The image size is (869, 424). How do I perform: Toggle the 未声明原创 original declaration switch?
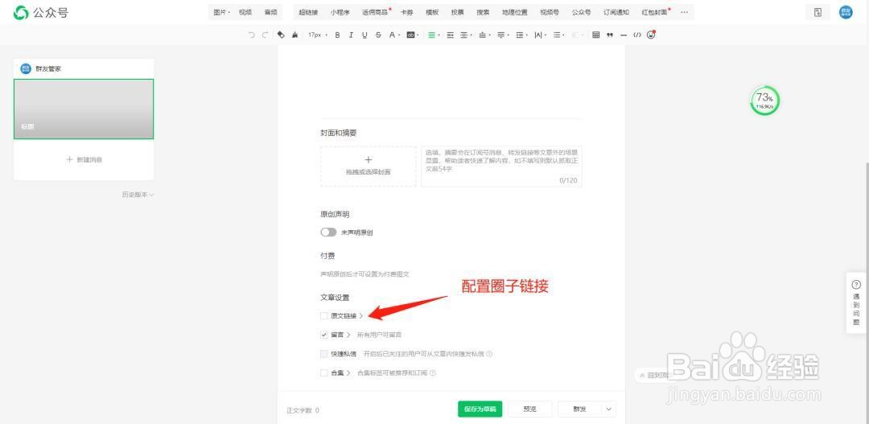(x=328, y=233)
